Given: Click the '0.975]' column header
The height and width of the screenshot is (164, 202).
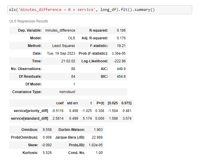Looking at the screenshot, I should 126,103.
